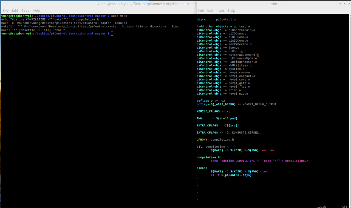
Task: Click the 'revpi_gate.o' line in vim
Action: pyautogui.click(x=223, y=84)
